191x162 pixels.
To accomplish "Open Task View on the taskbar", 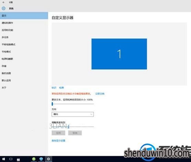I will [11, 159].
